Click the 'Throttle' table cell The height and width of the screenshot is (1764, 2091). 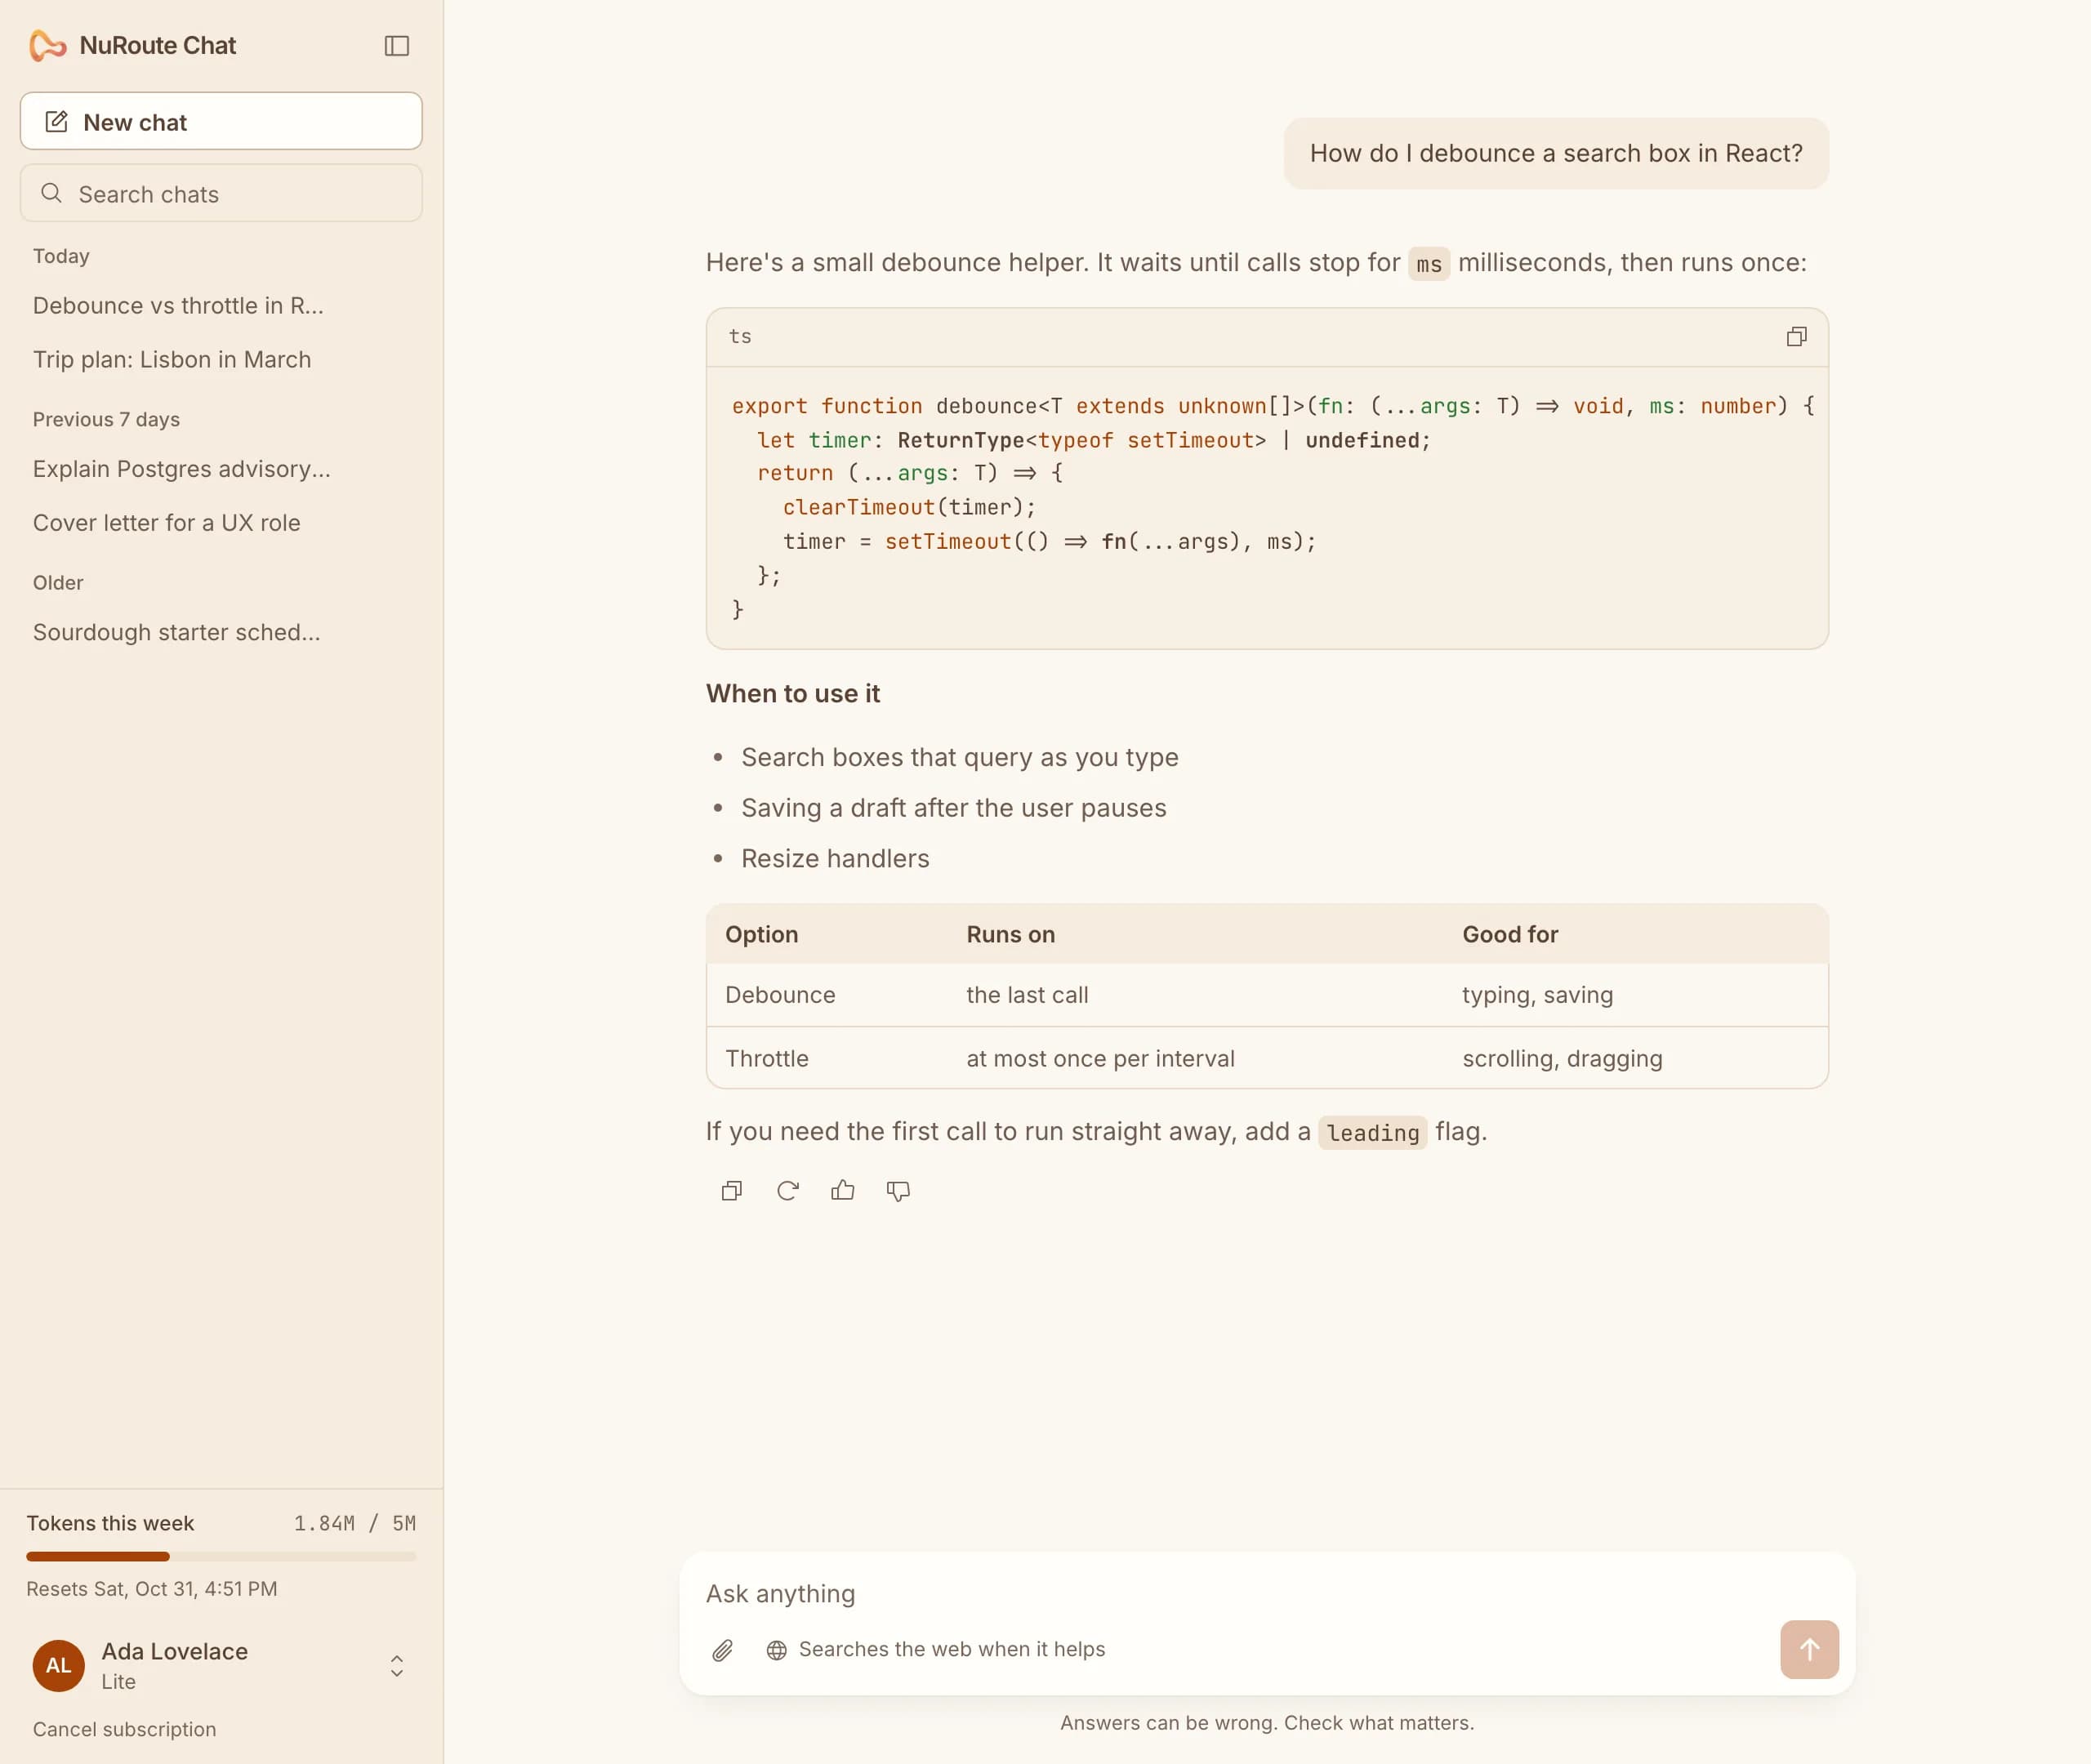pos(767,1058)
